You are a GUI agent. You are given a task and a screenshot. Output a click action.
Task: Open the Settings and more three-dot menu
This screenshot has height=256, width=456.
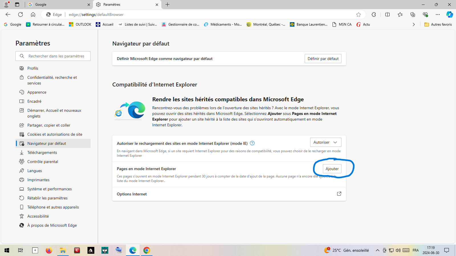[x=438, y=15]
